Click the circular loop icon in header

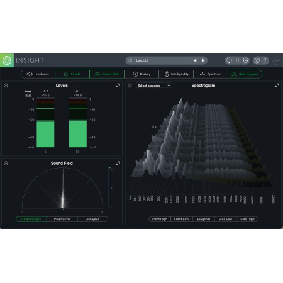tap(229, 60)
